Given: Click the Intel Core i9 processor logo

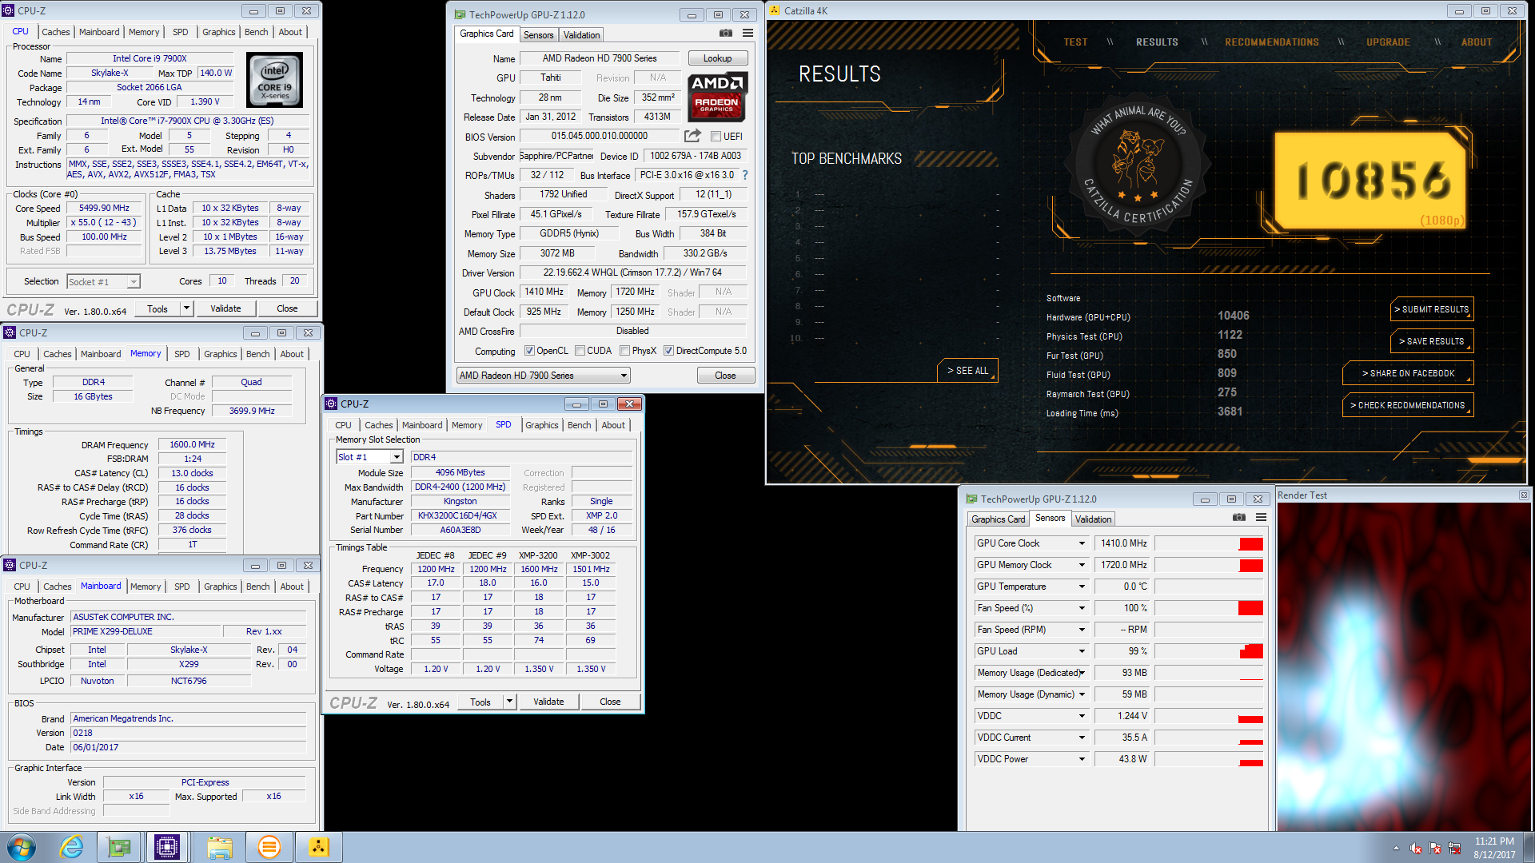Looking at the screenshot, I should pyautogui.click(x=274, y=80).
